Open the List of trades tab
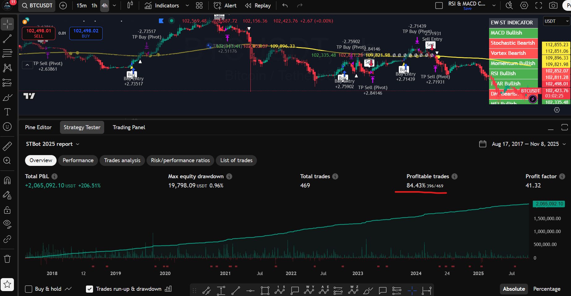The image size is (571, 296). (236, 160)
